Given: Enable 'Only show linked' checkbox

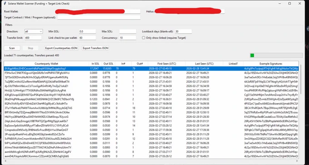Looking at the screenshot, I should 144,38.
